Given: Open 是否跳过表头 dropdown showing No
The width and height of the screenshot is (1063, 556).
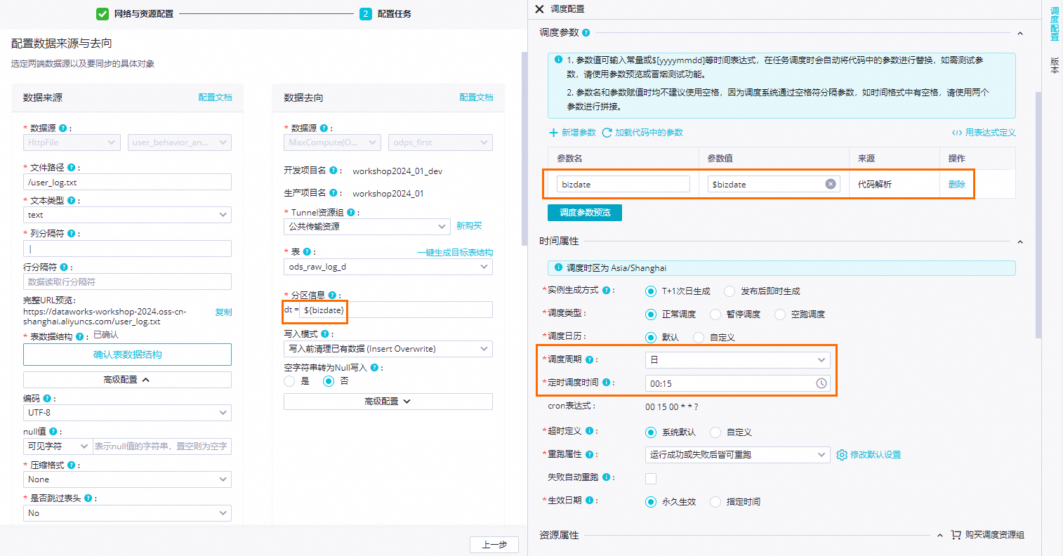Looking at the screenshot, I should (127, 513).
